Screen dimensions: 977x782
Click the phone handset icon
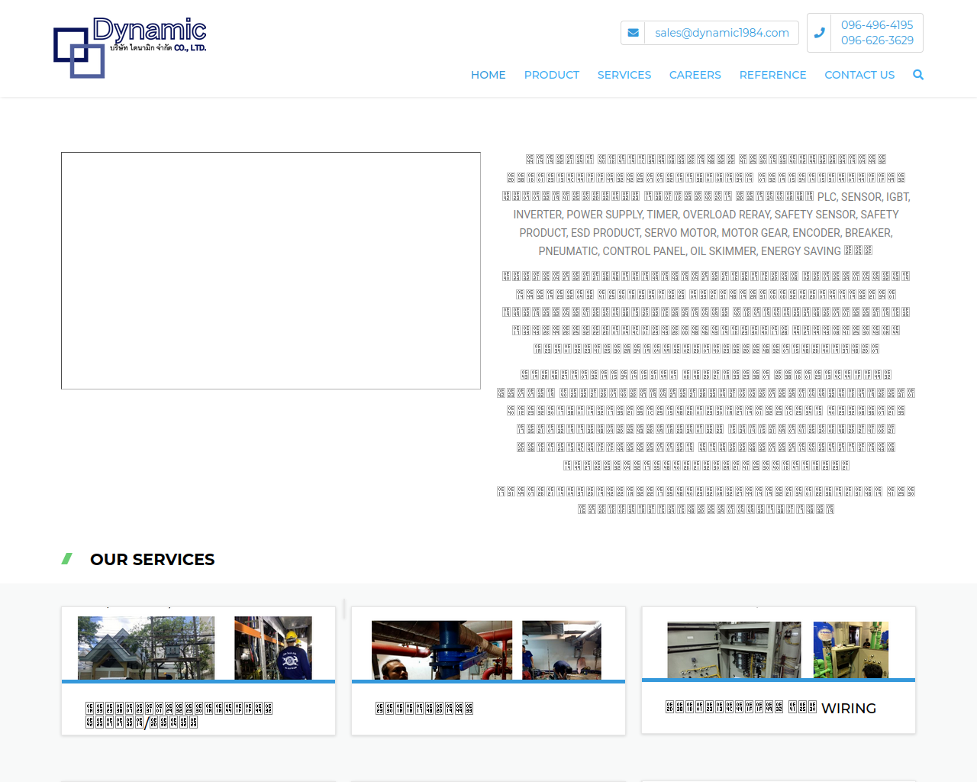click(819, 33)
